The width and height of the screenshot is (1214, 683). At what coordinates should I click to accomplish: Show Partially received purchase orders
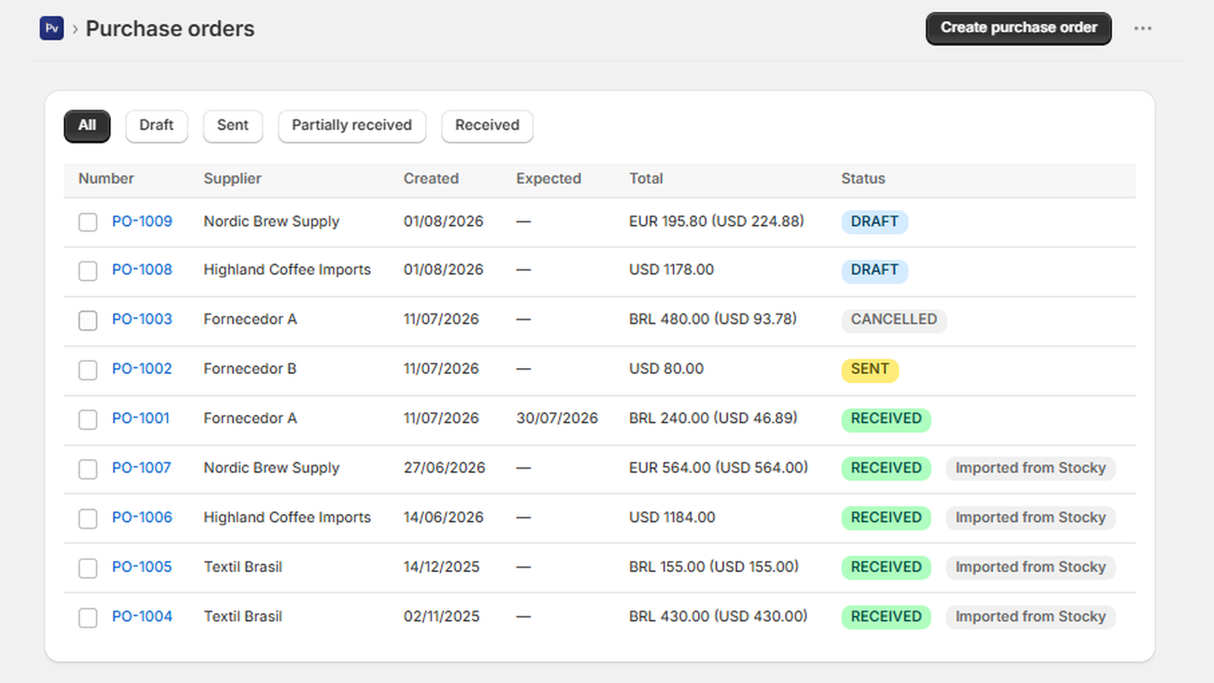tap(352, 126)
